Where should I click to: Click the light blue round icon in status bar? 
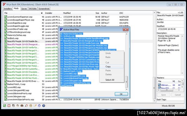pos(39,105)
